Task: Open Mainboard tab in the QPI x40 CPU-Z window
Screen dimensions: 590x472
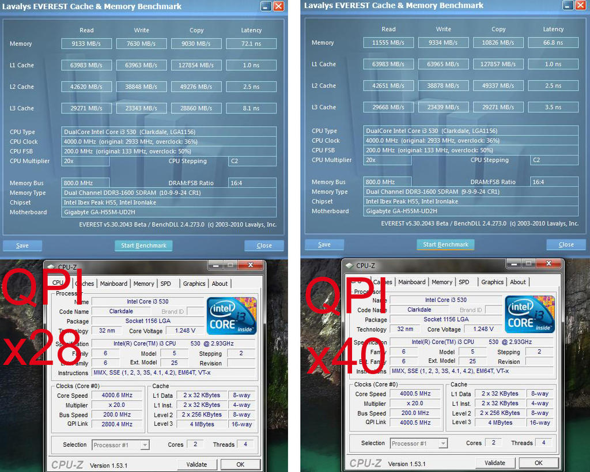Action: (412, 282)
